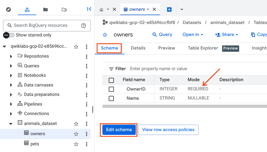Click the Edit schema button
This screenshot has width=267, height=152.
[x=119, y=130]
